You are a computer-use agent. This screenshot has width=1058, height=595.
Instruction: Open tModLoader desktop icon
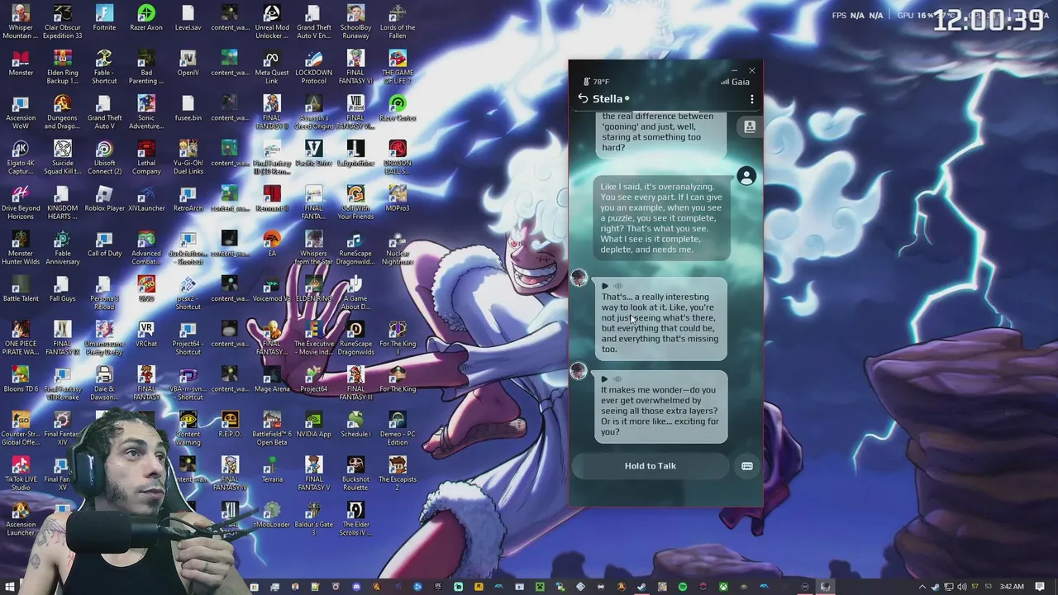[x=272, y=514]
